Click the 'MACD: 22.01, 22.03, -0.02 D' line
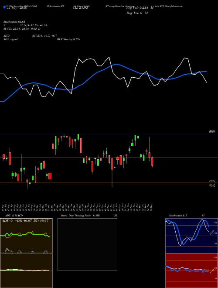This screenshot has height=288, width=218. pyautogui.click(x=22, y=29)
